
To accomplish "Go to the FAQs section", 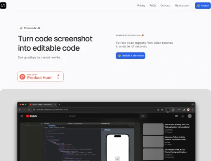I will (x=153, y=6).
